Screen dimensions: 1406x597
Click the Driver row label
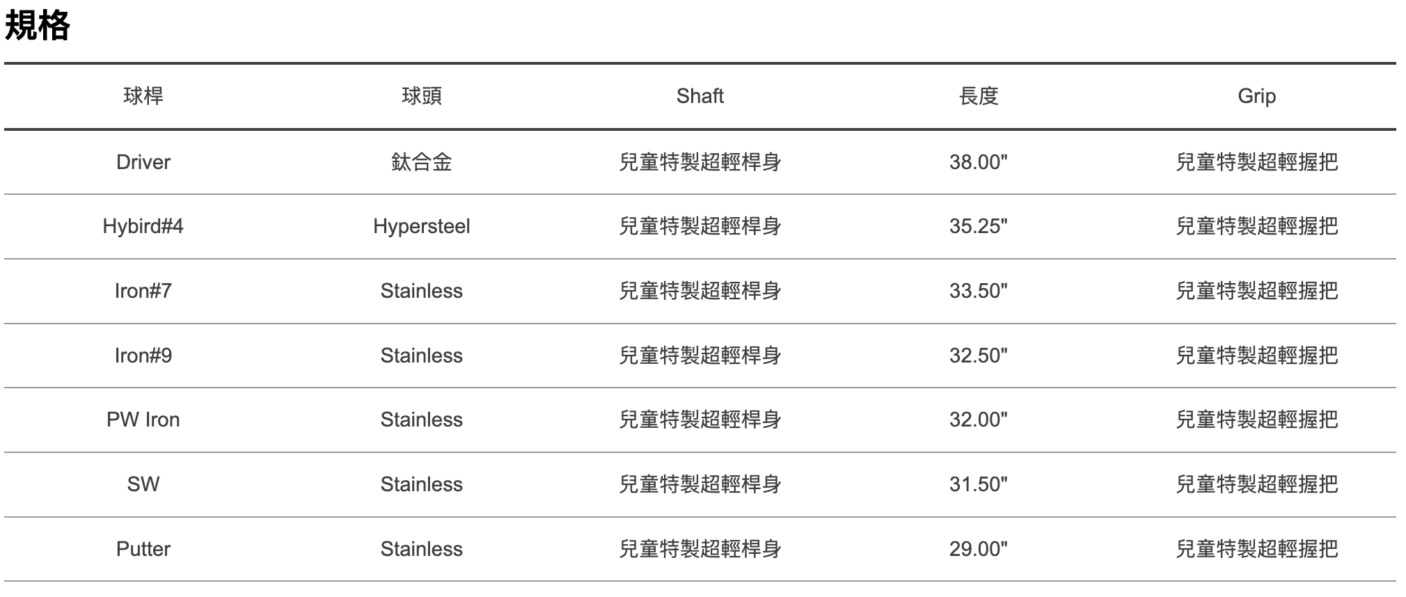(143, 162)
